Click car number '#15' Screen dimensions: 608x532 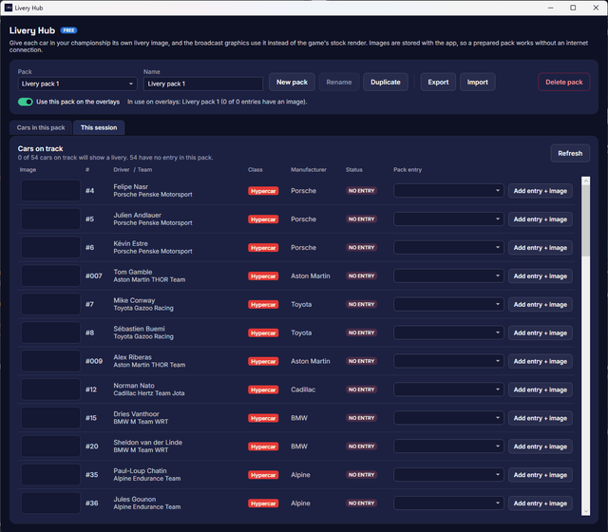[91, 418]
